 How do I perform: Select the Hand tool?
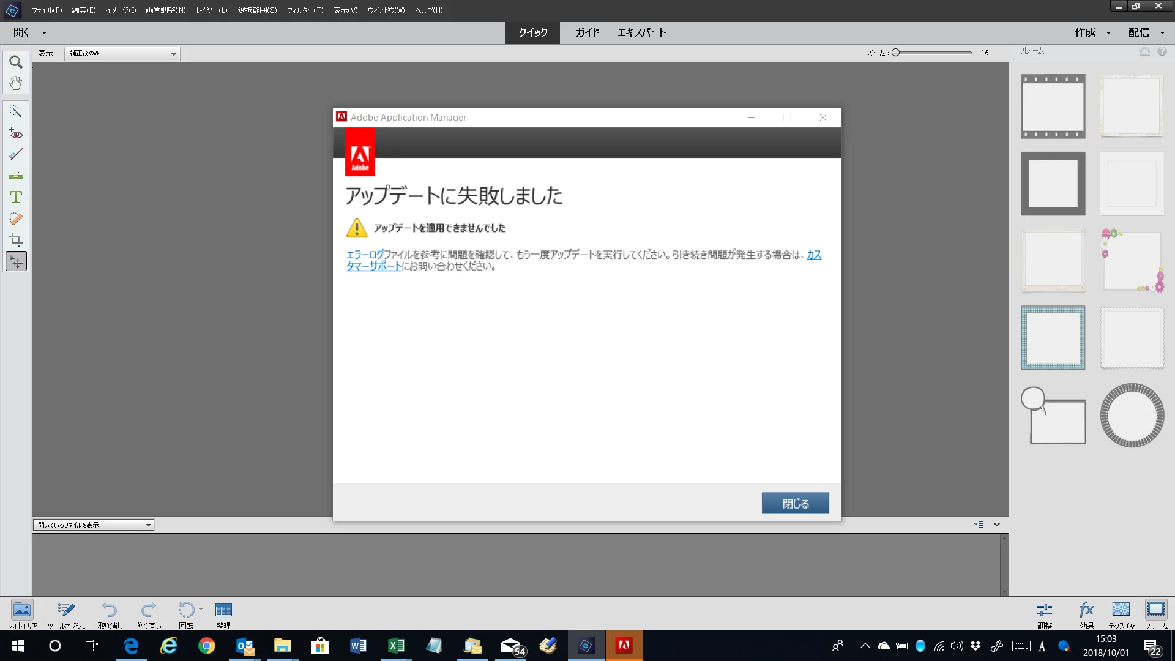click(x=16, y=83)
